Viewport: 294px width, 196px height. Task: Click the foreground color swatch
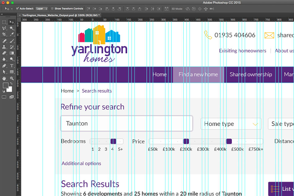pos(6,86)
